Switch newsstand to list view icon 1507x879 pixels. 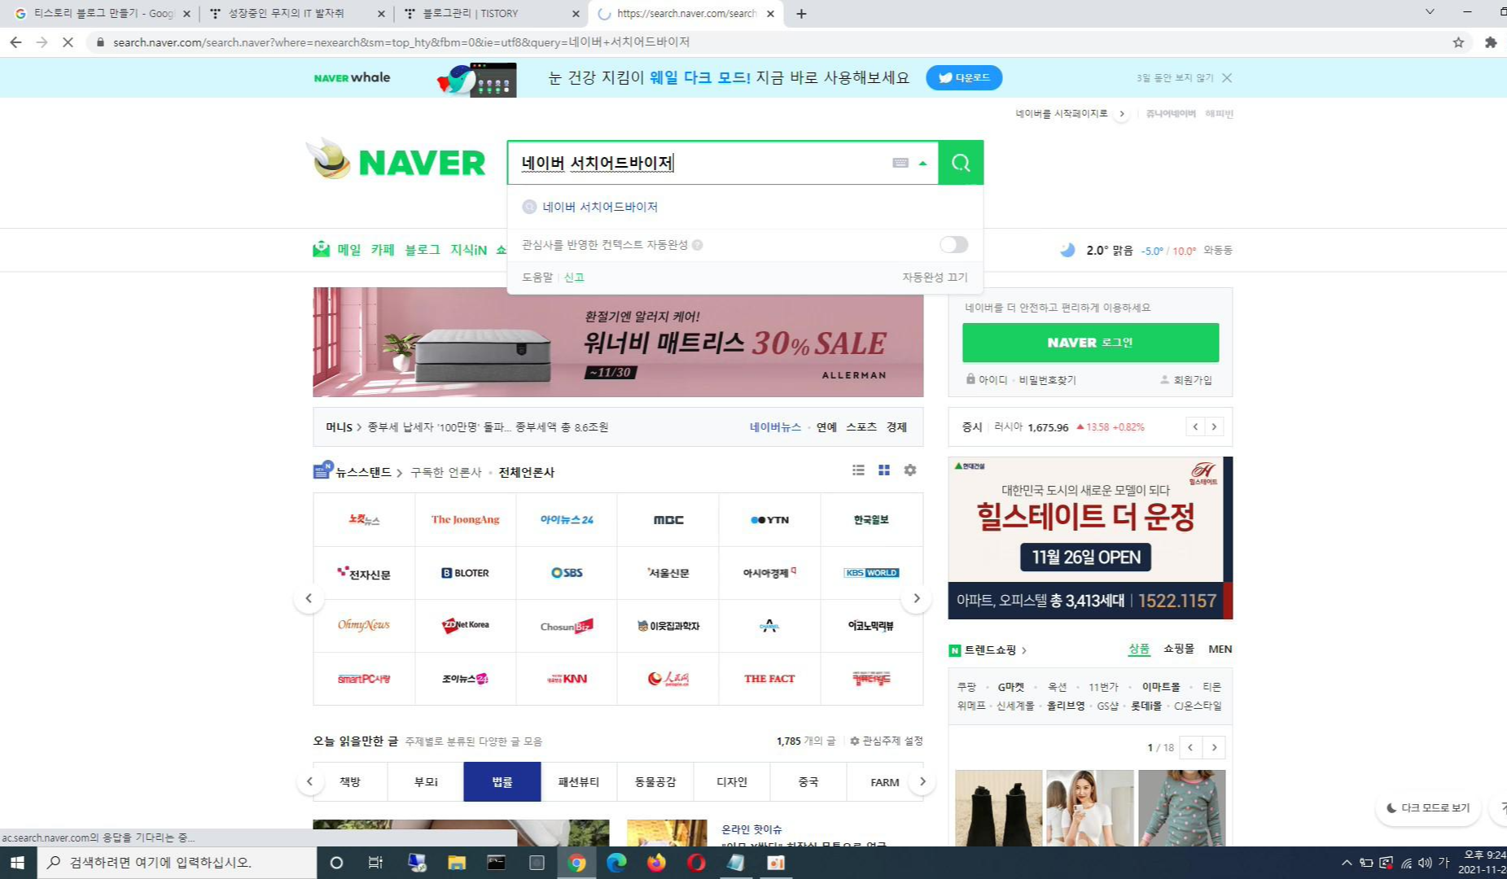coord(858,470)
